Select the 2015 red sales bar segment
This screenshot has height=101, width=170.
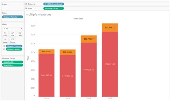tap(68, 76)
